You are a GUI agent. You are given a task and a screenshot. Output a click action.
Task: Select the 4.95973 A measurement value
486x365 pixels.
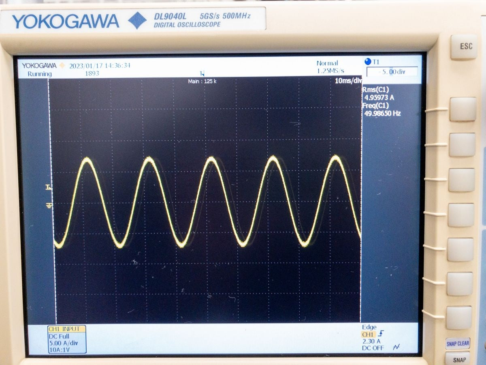click(379, 98)
